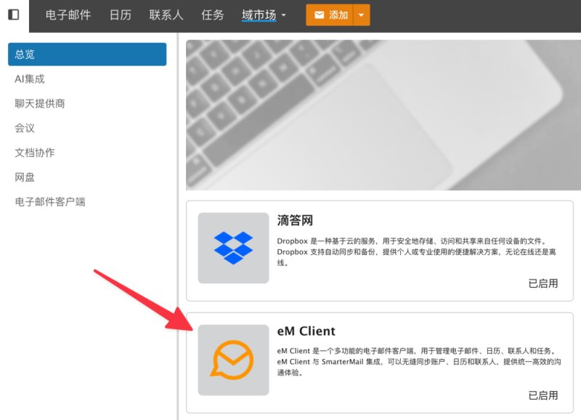581x420 pixels.
Task: Switch to the 任务 section
Action: (x=212, y=15)
